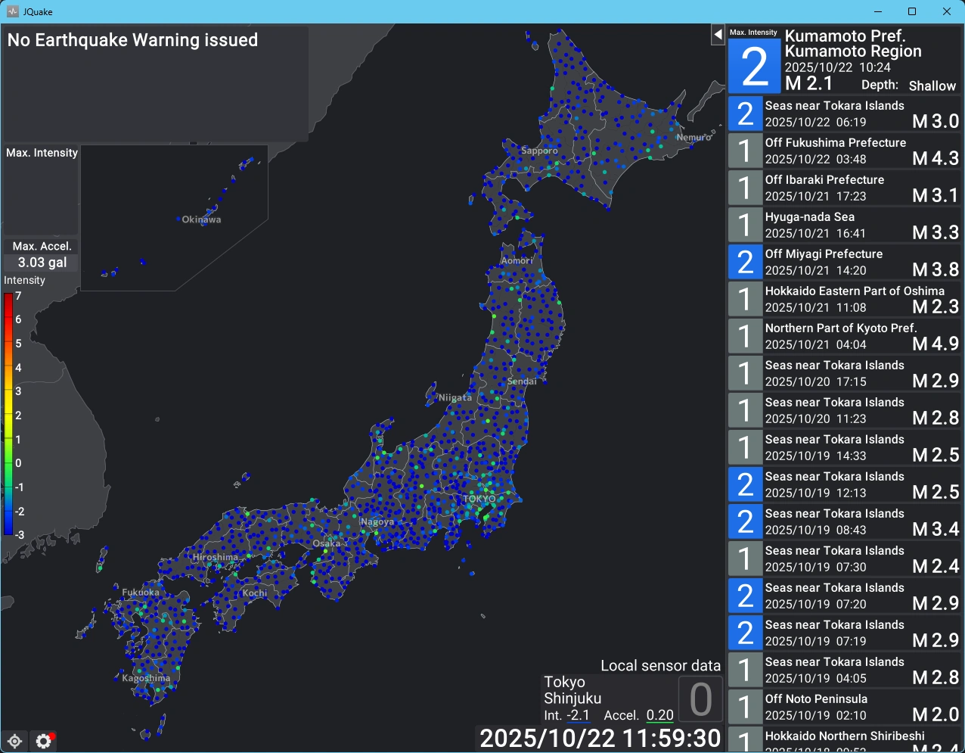Open settings via the gear icon
The width and height of the screenshot is (965, 753).
coord(44,741)
